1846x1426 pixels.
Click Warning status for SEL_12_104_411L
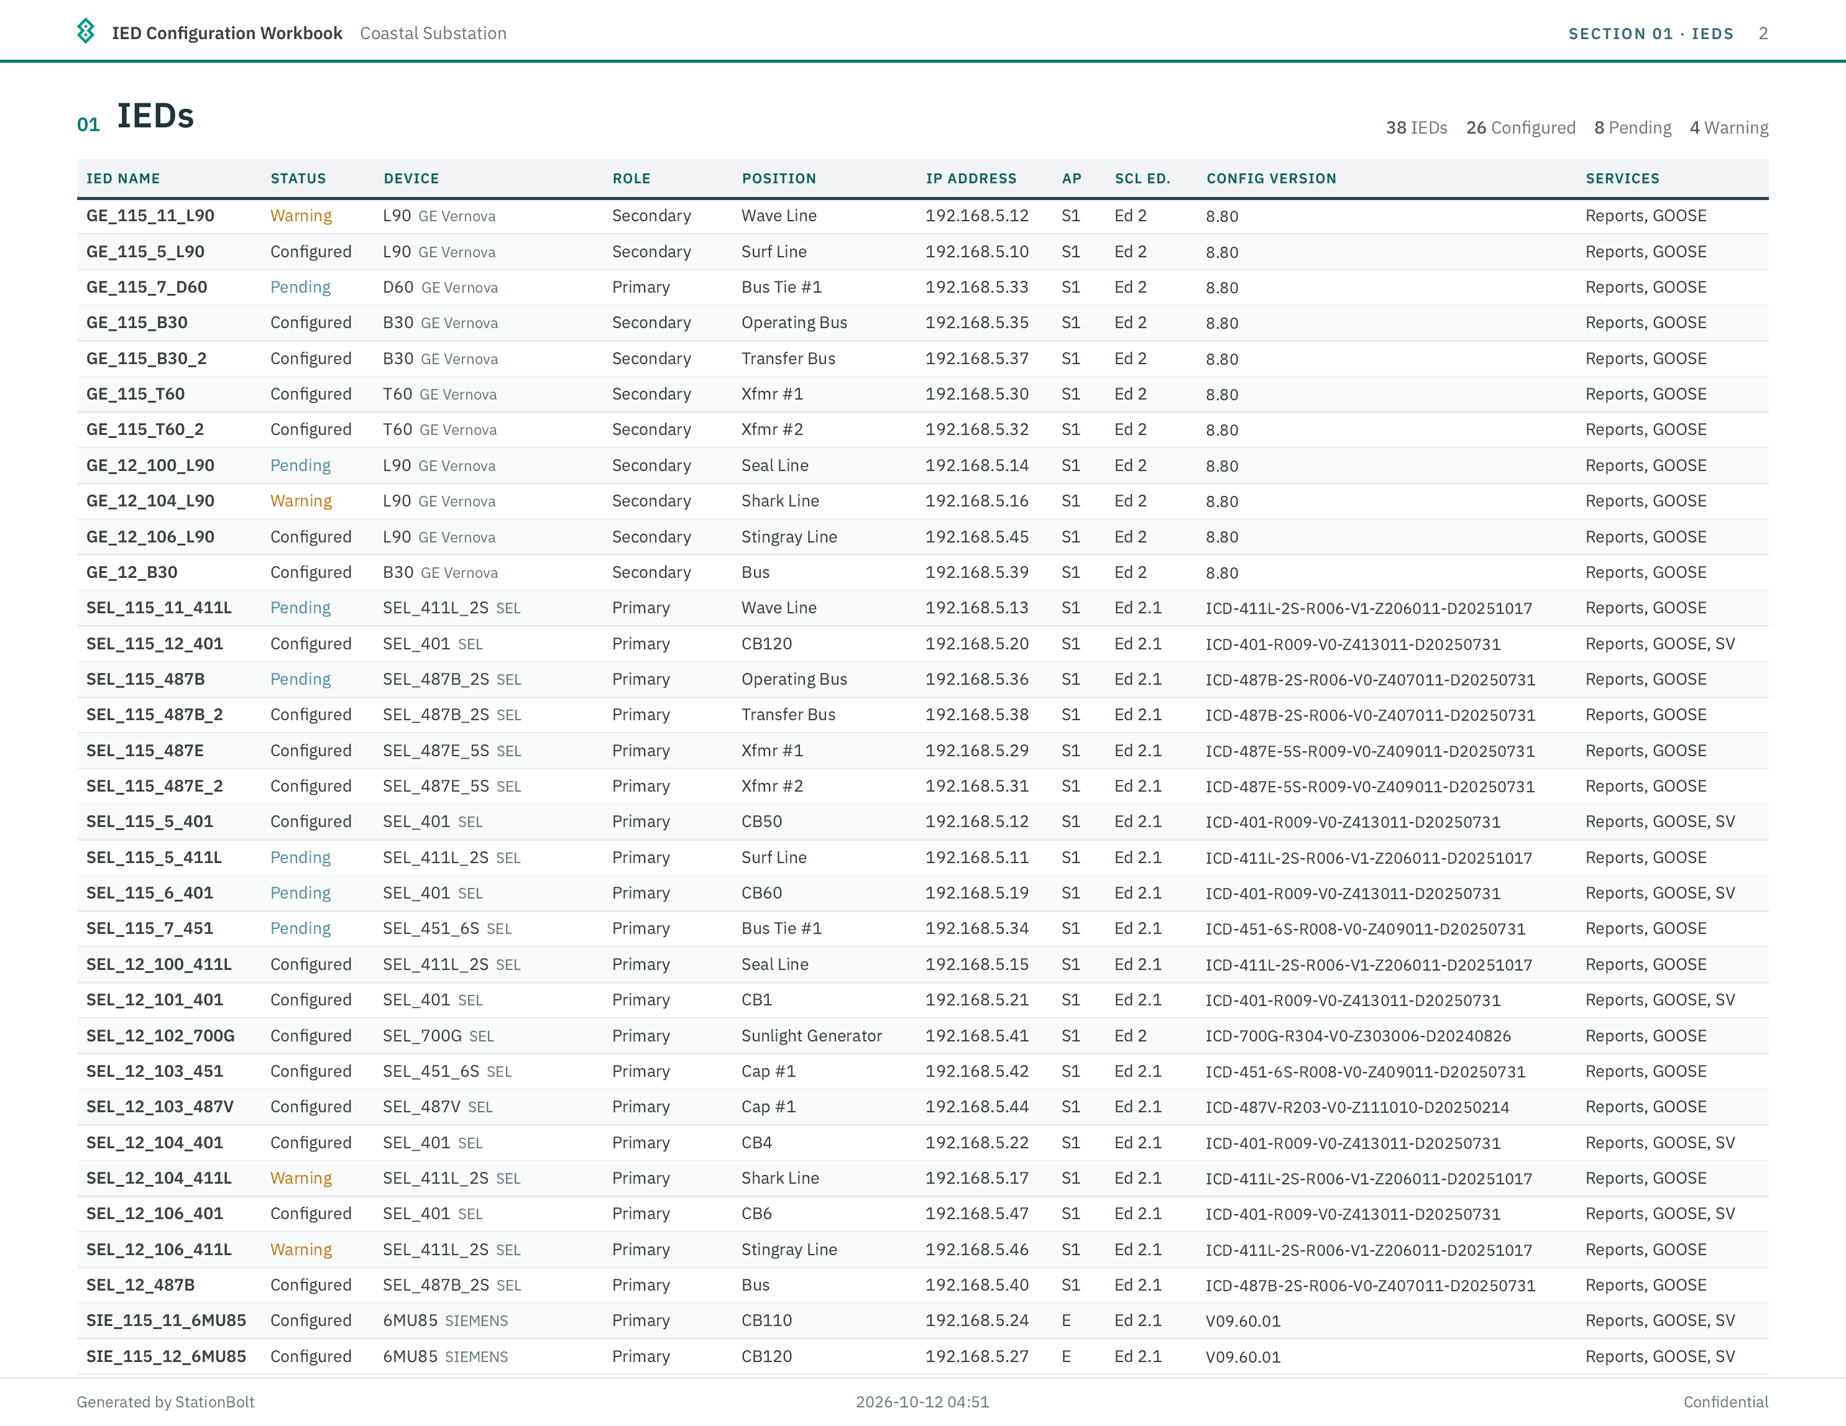pos(301,1177)
